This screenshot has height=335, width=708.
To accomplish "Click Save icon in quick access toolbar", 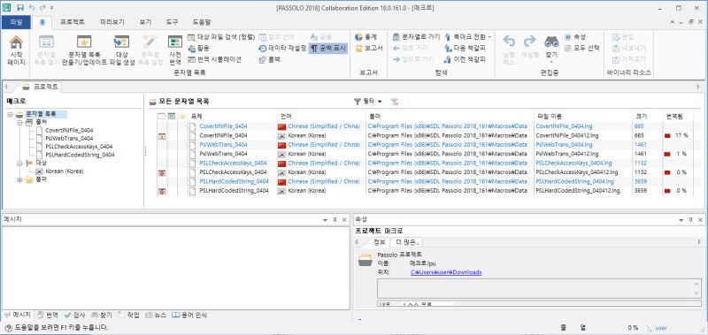I will click(19, 8).
